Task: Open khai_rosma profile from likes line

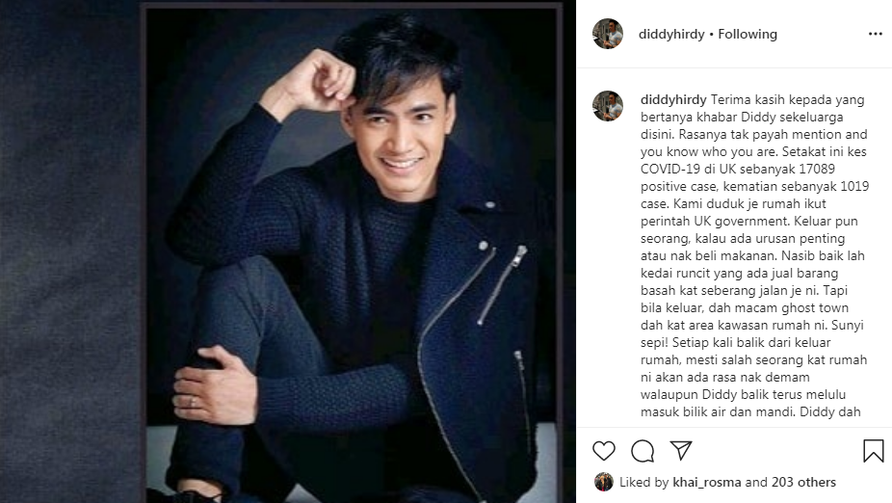Action: pos(707,482)
